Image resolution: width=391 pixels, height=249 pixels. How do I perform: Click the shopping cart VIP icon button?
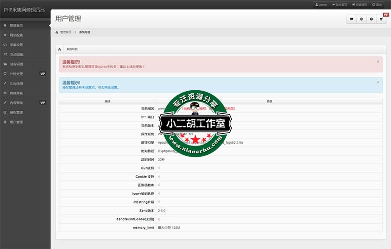(381, 19)
